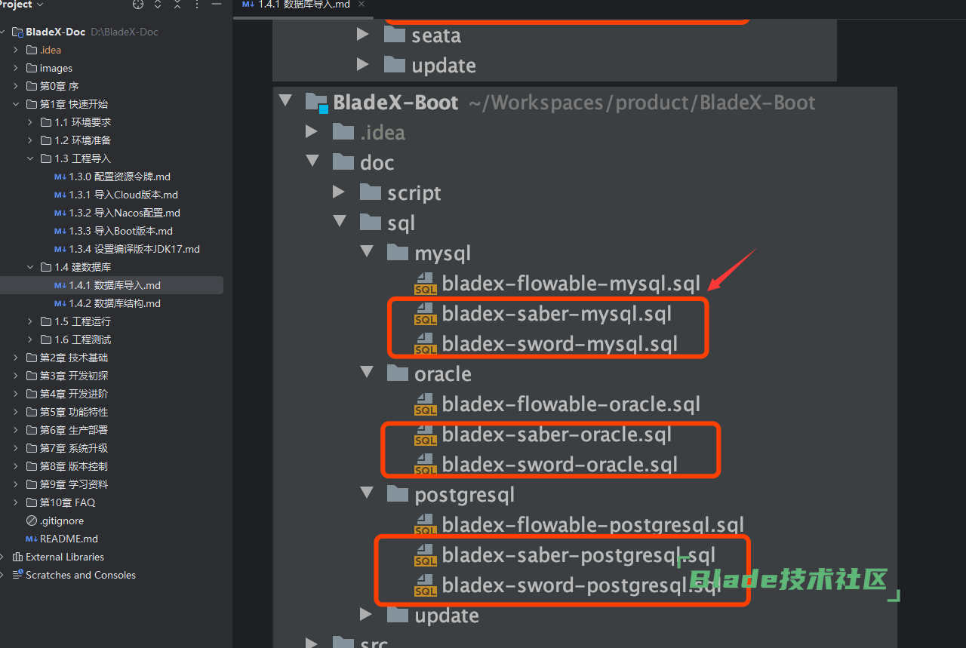Expand the 第0章 序 folder

click(16, 86)
